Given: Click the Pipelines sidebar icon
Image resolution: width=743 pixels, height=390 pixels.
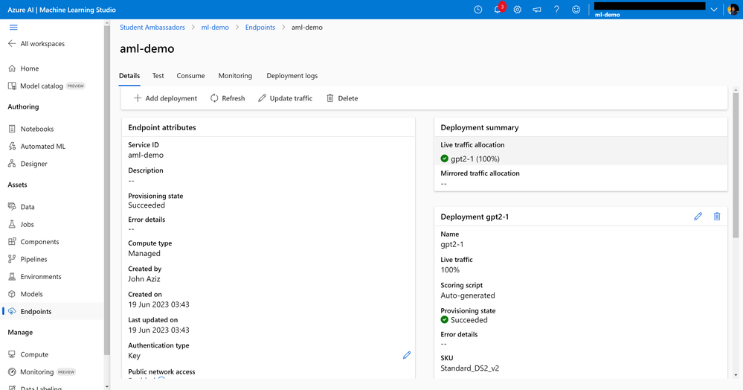Looking at the screenshot, I should (13, 259).
